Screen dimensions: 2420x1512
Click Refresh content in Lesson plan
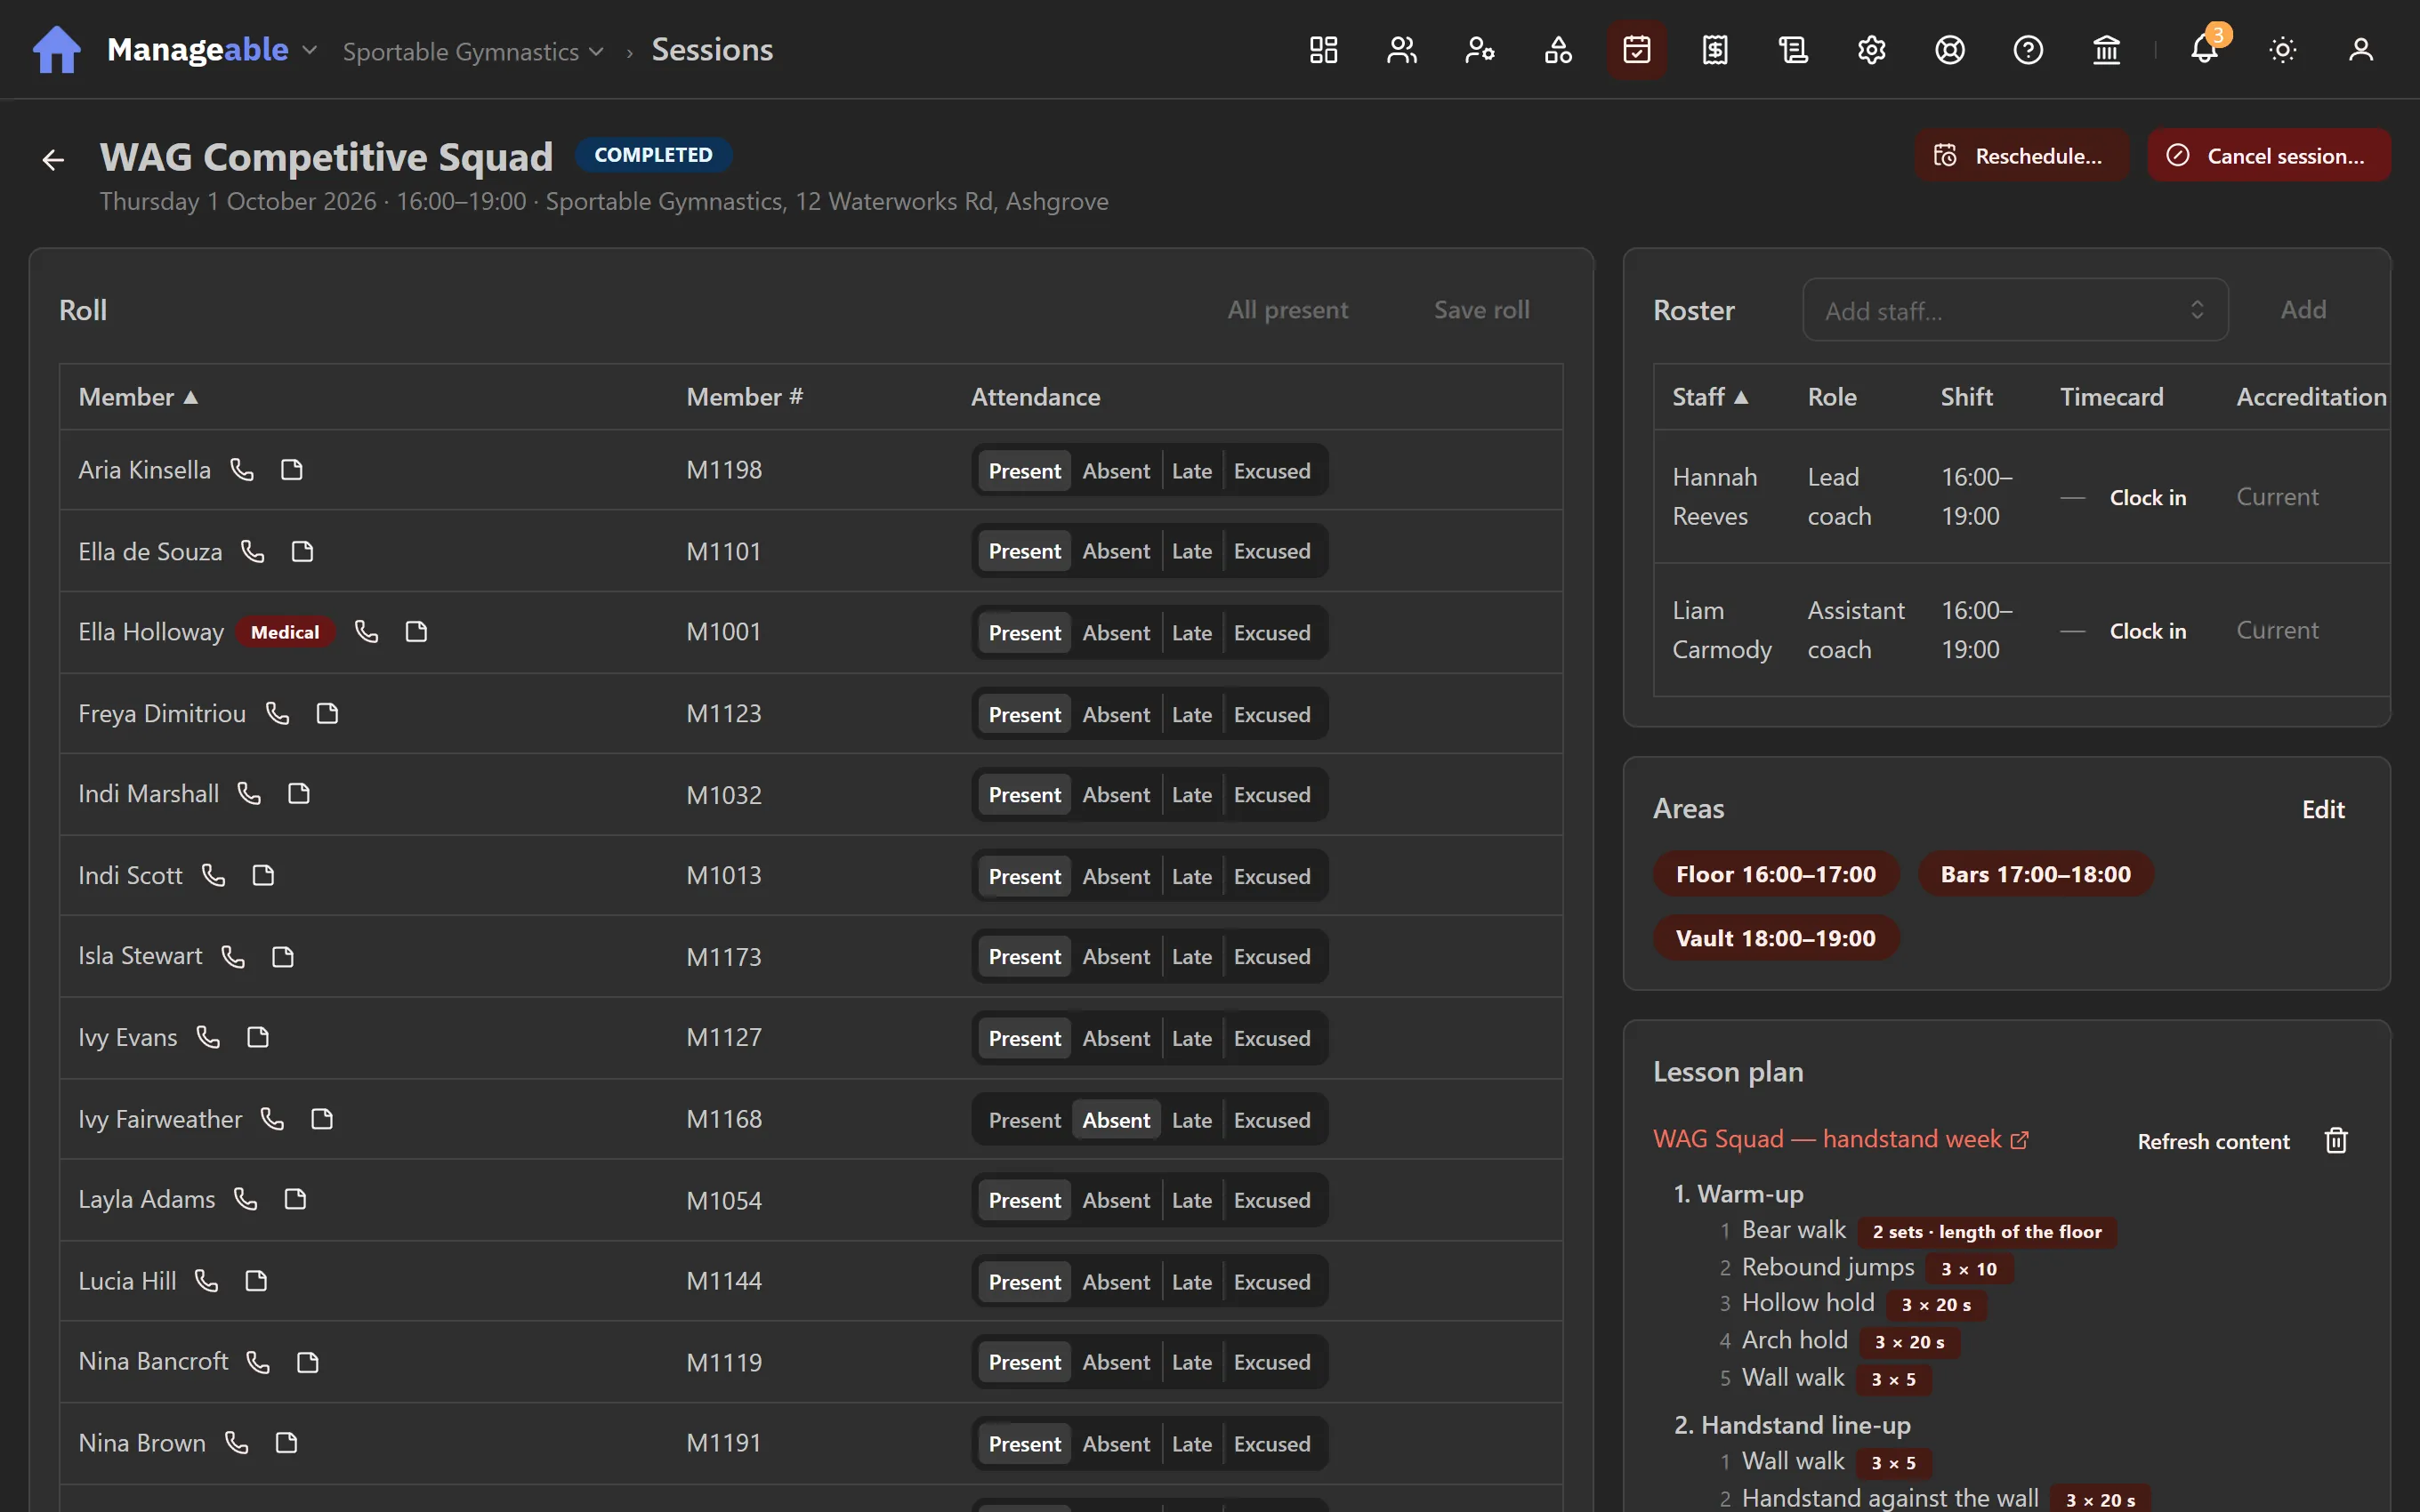[2213, 1142]
